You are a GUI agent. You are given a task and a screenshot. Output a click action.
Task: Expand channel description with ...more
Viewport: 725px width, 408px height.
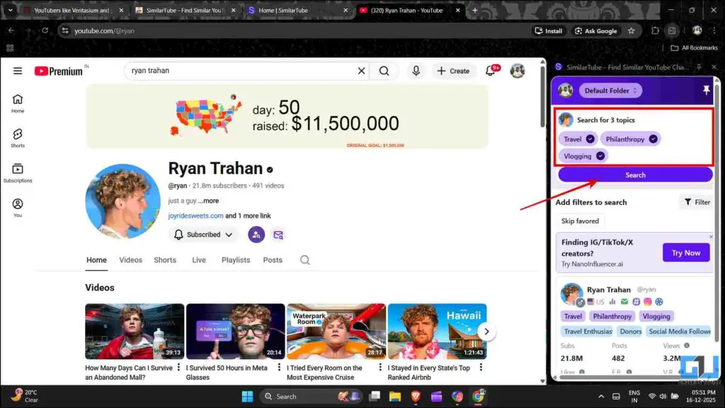point(208,201)
